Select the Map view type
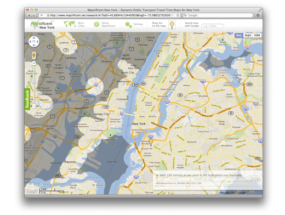Image resolution: width=285 pixels, height=215 pixels. pos(239,35)
